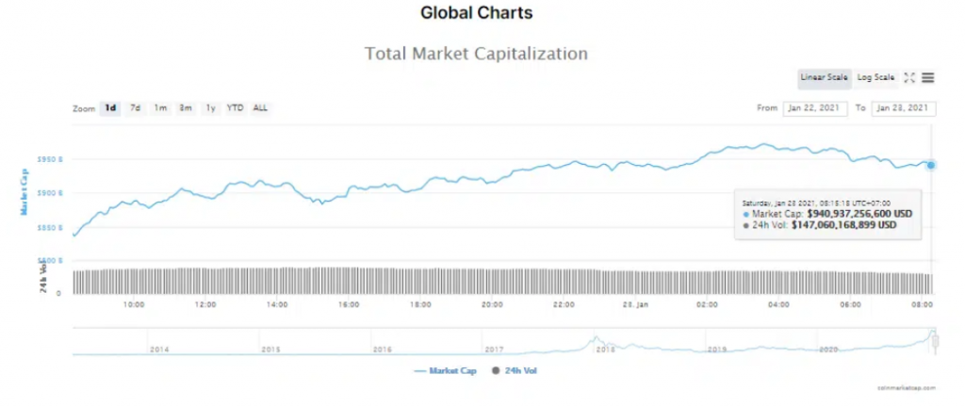The width and height of the screenshot is (965, 407).
Task: Choose YTD zoom range
Action: click(x=235, y=108)
